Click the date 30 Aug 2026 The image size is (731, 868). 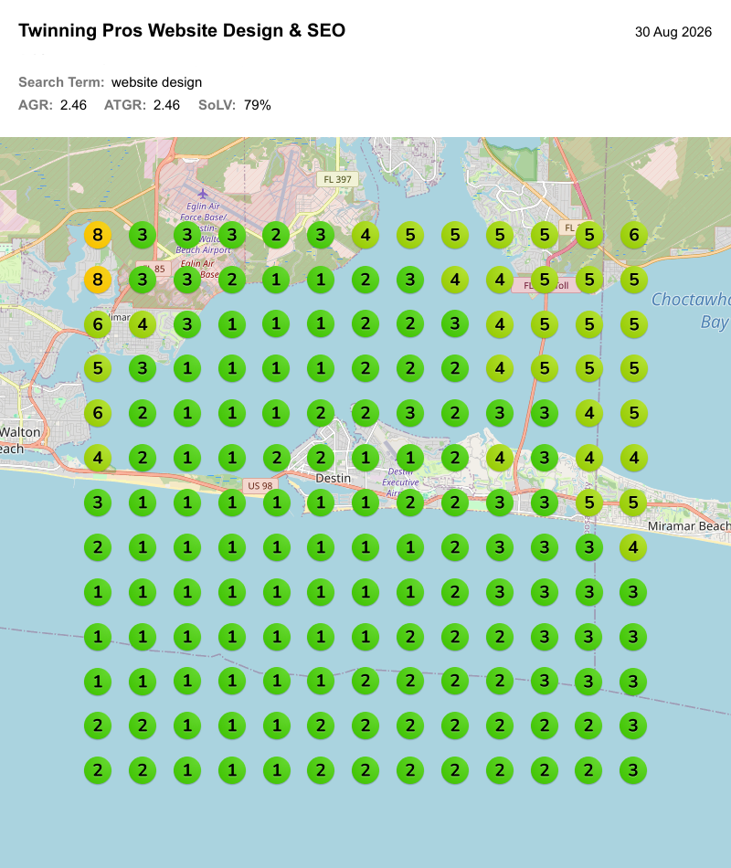pyautogui.click(x=673, y=32)
